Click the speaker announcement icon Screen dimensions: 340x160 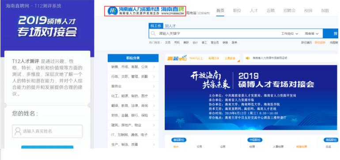coord(247,58)
